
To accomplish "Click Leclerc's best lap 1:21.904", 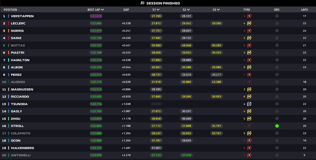I will (96, 23).
